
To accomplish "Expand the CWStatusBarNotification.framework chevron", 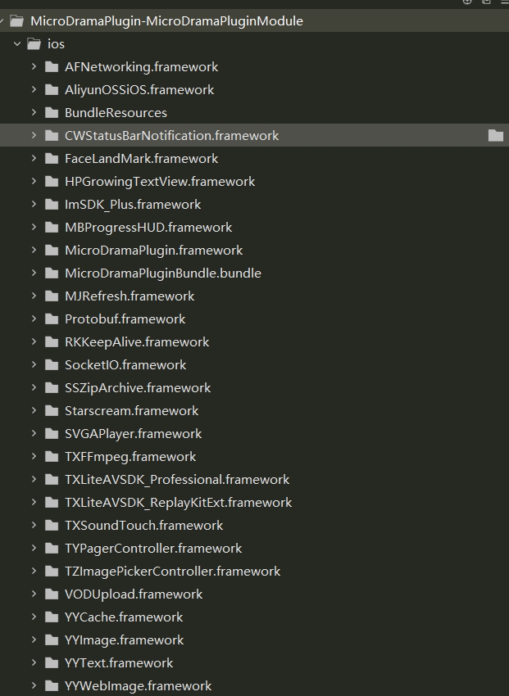I will [34, 135].
